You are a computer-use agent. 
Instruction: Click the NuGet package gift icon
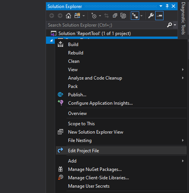60,169
